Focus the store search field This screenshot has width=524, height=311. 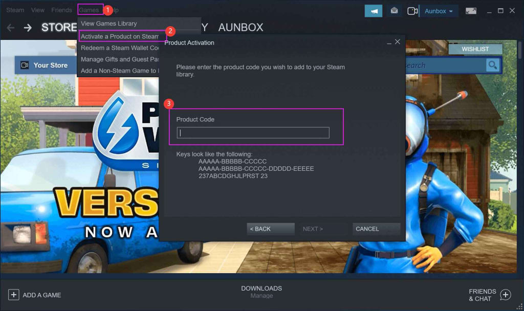coord(445,65)
